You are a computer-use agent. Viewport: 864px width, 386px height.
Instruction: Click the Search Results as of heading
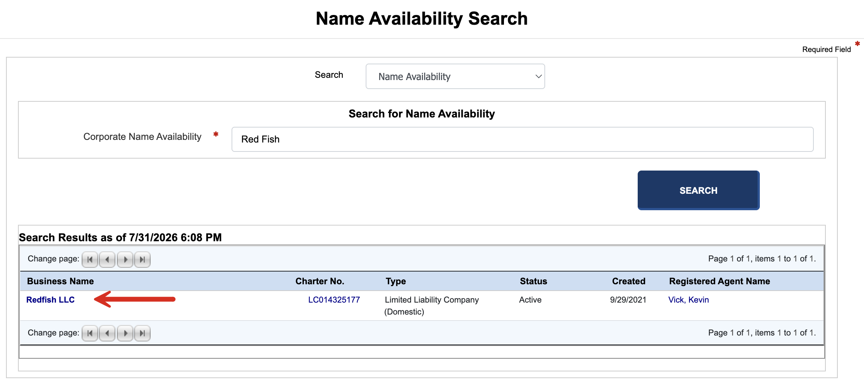click(x=120, y=238)
